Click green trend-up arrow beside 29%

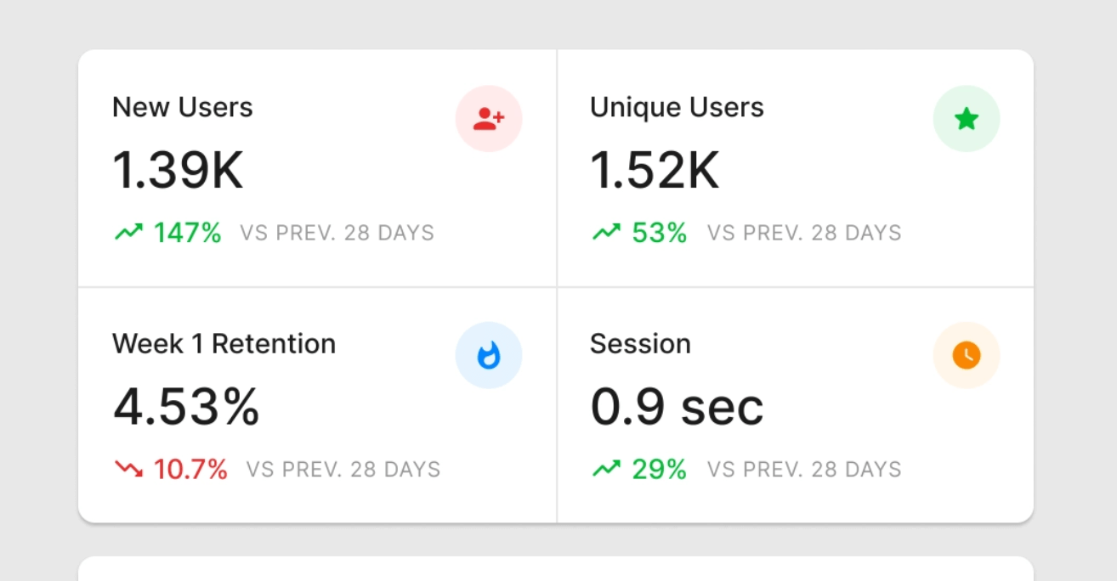606,468
